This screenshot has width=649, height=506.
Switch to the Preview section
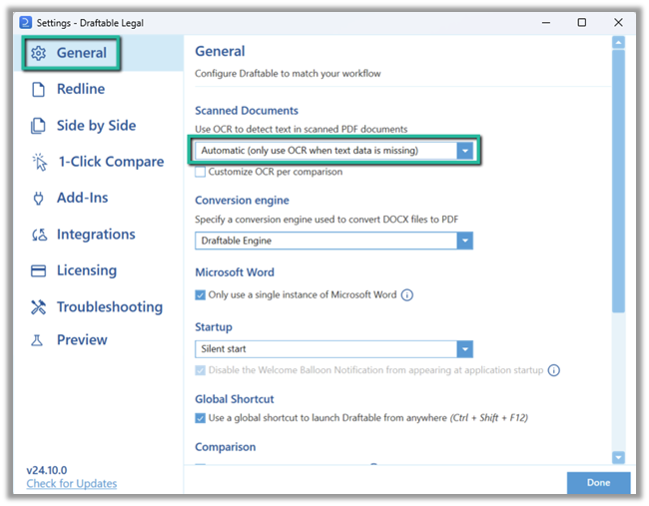[99, 340]
